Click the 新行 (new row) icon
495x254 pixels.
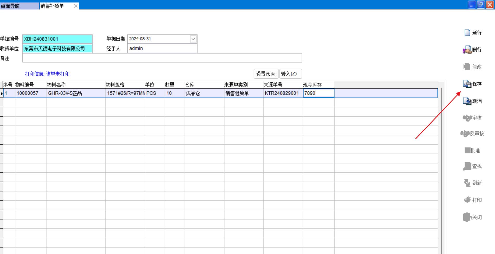[x=467, y=33]
